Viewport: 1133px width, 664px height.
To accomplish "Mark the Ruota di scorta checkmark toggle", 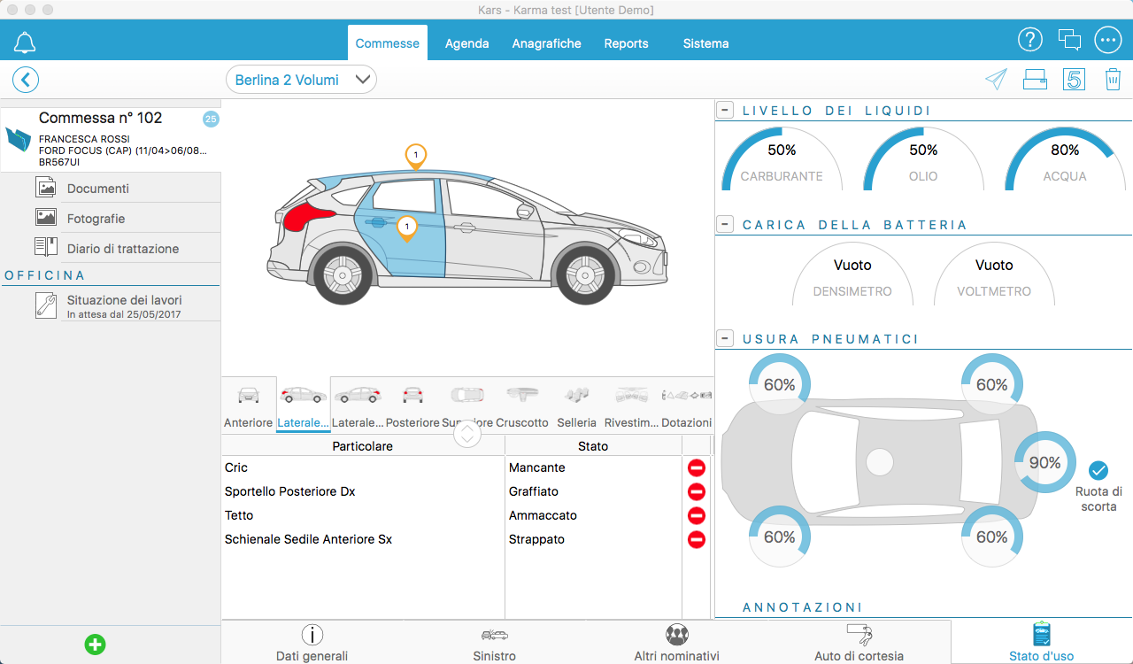I will (x=1098, y=471).
